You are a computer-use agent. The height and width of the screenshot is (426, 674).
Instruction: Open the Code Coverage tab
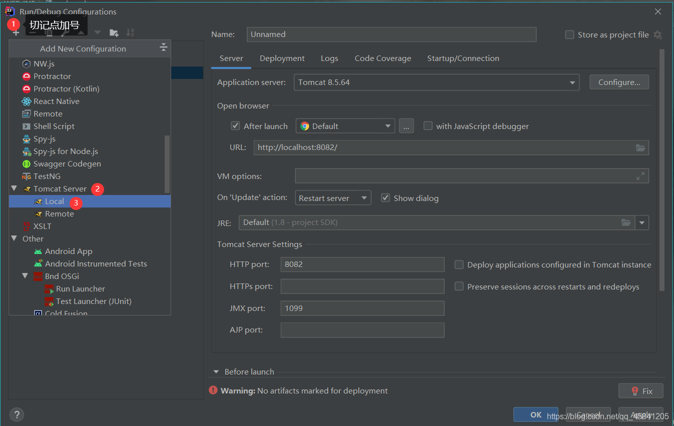[x=383, y=58]
